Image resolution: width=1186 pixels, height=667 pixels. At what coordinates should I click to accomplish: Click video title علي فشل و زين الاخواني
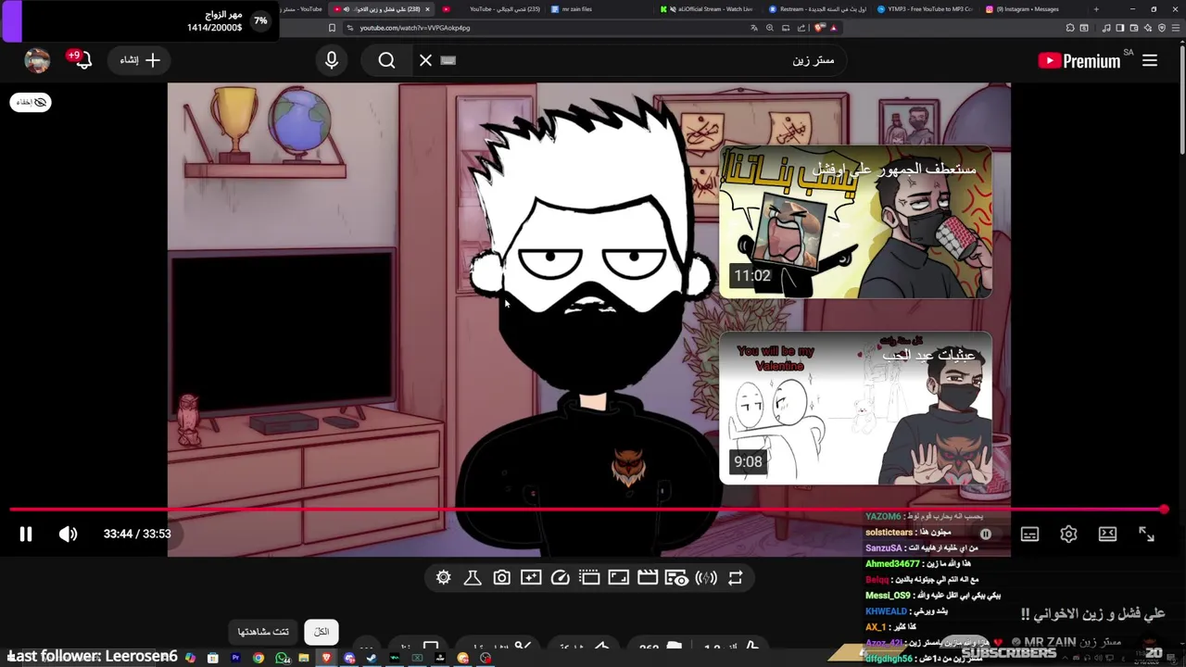click(1092, 613)
